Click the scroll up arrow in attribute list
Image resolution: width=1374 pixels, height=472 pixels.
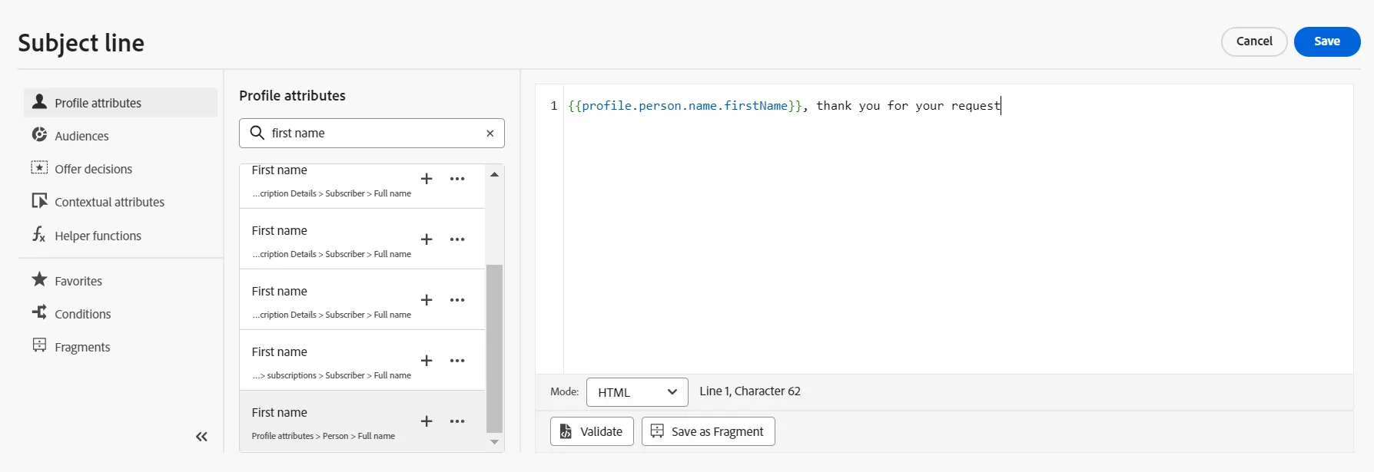point(495,175)
